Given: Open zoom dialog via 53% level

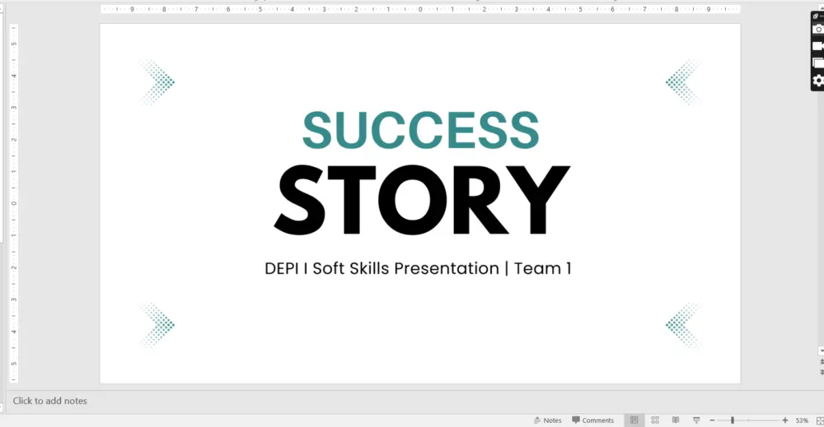Looking at the screenshot, I should [x=802, y=420].
